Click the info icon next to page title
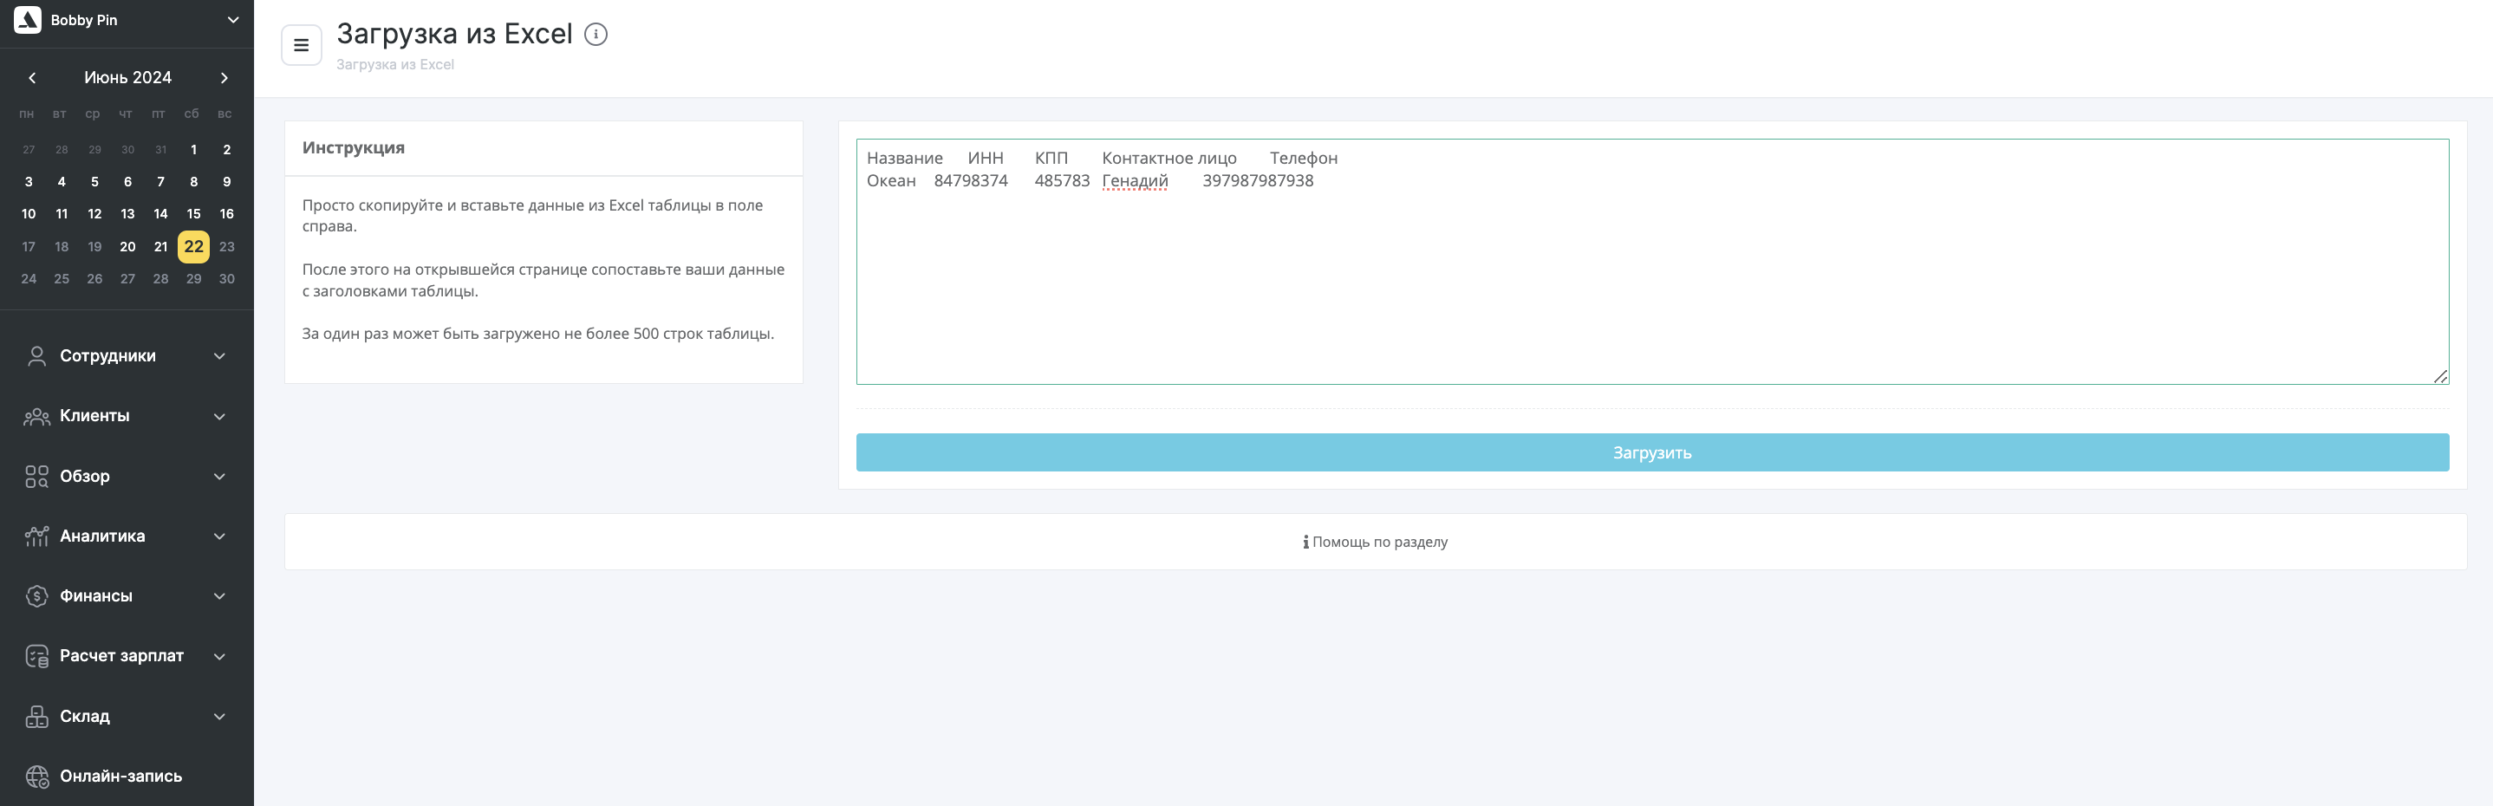 tap(596, 34)
